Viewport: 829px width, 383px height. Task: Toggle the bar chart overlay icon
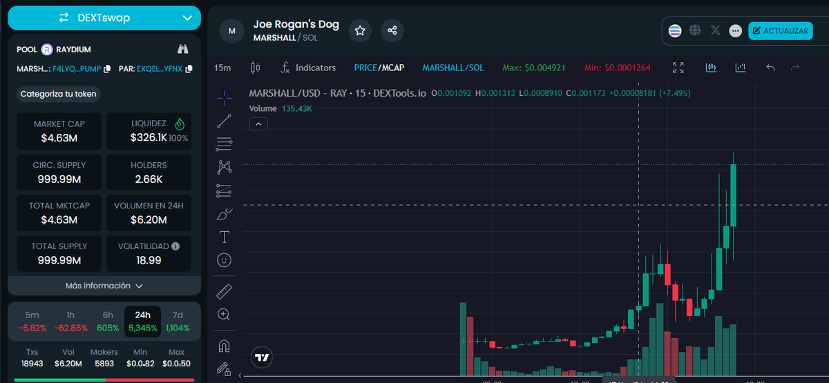[741, 68]
